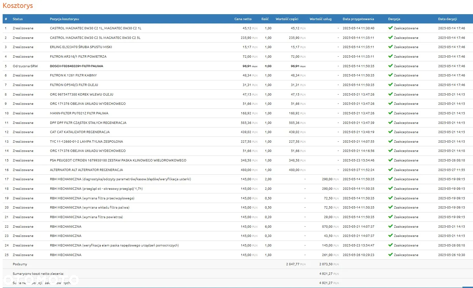The height and width of the screenshot is (288, 473).
Task: Select CAT CAT KATALIZATOR REGENERACJA text
Action: click(x=80, y=132)
